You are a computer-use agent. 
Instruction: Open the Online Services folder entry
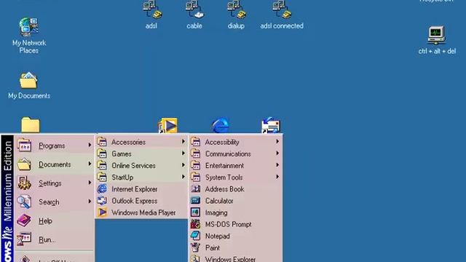[x=141, y=165]
